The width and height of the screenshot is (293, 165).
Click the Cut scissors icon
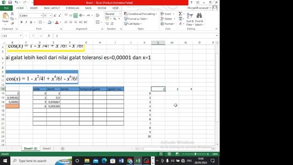tap(12, 14)
